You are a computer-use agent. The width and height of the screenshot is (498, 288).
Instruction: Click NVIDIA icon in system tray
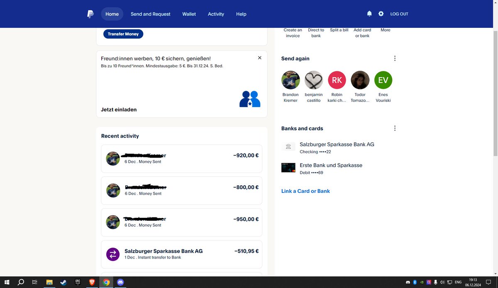point(422,282)
